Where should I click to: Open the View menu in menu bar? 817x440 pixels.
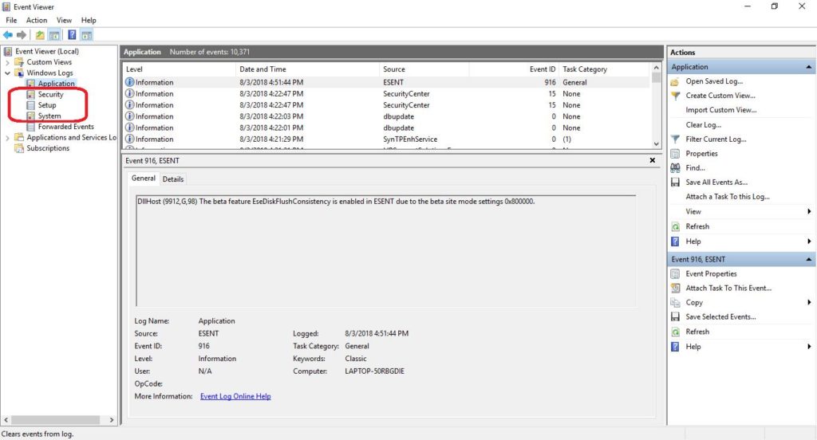click(x=64, y=20)
